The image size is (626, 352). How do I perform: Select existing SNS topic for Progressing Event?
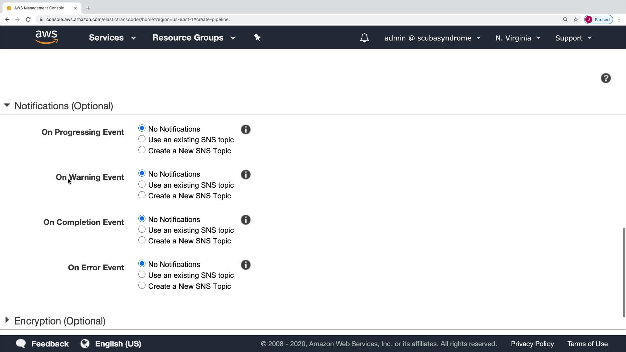(x=142, y=139)
